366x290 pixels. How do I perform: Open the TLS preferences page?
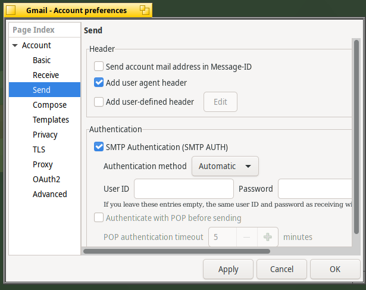pos(39,149)
